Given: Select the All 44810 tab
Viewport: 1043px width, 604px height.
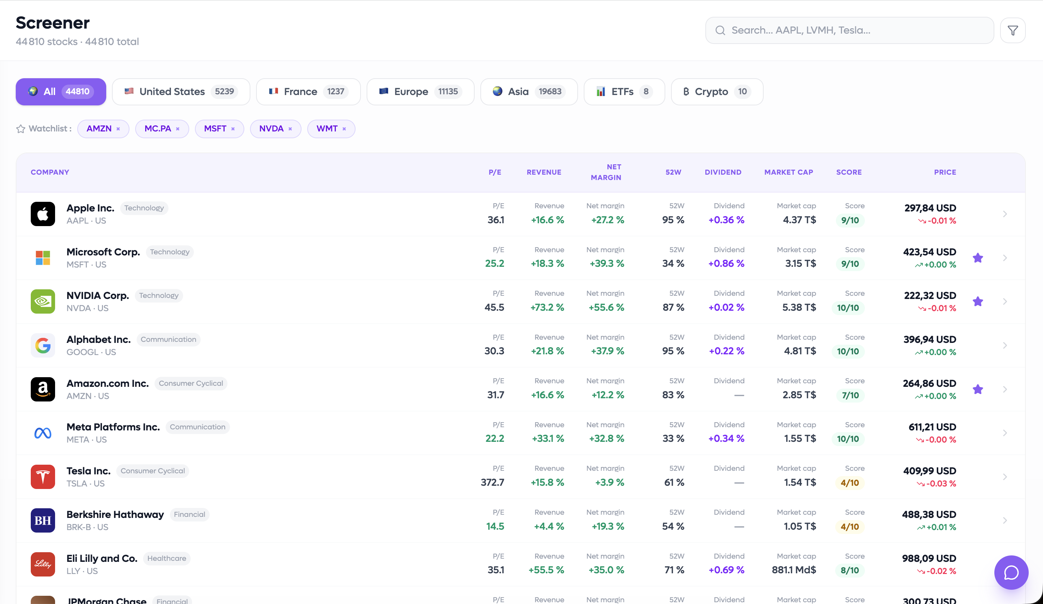Looking at the screenshot, I should coord(61,91).
